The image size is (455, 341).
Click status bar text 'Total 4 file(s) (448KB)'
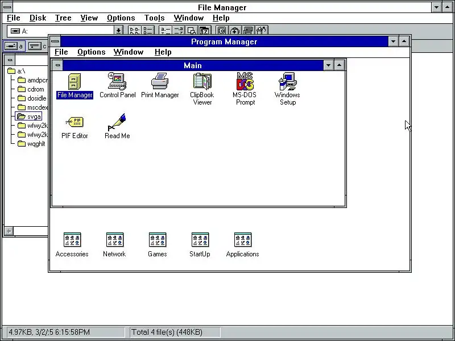pos(167,332)
